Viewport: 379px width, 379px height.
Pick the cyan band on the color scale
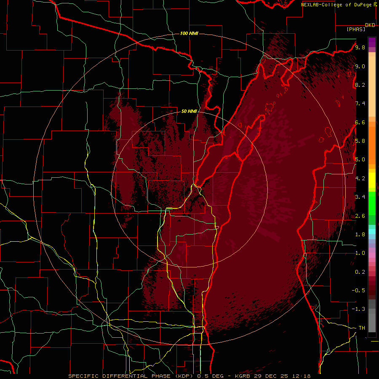(372, 232)
